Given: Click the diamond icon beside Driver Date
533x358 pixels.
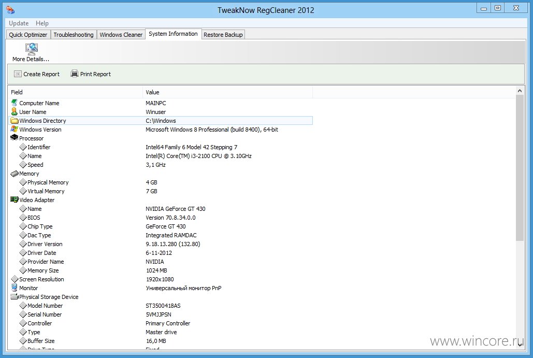Looking at the screenshot, I should [23, 253].
